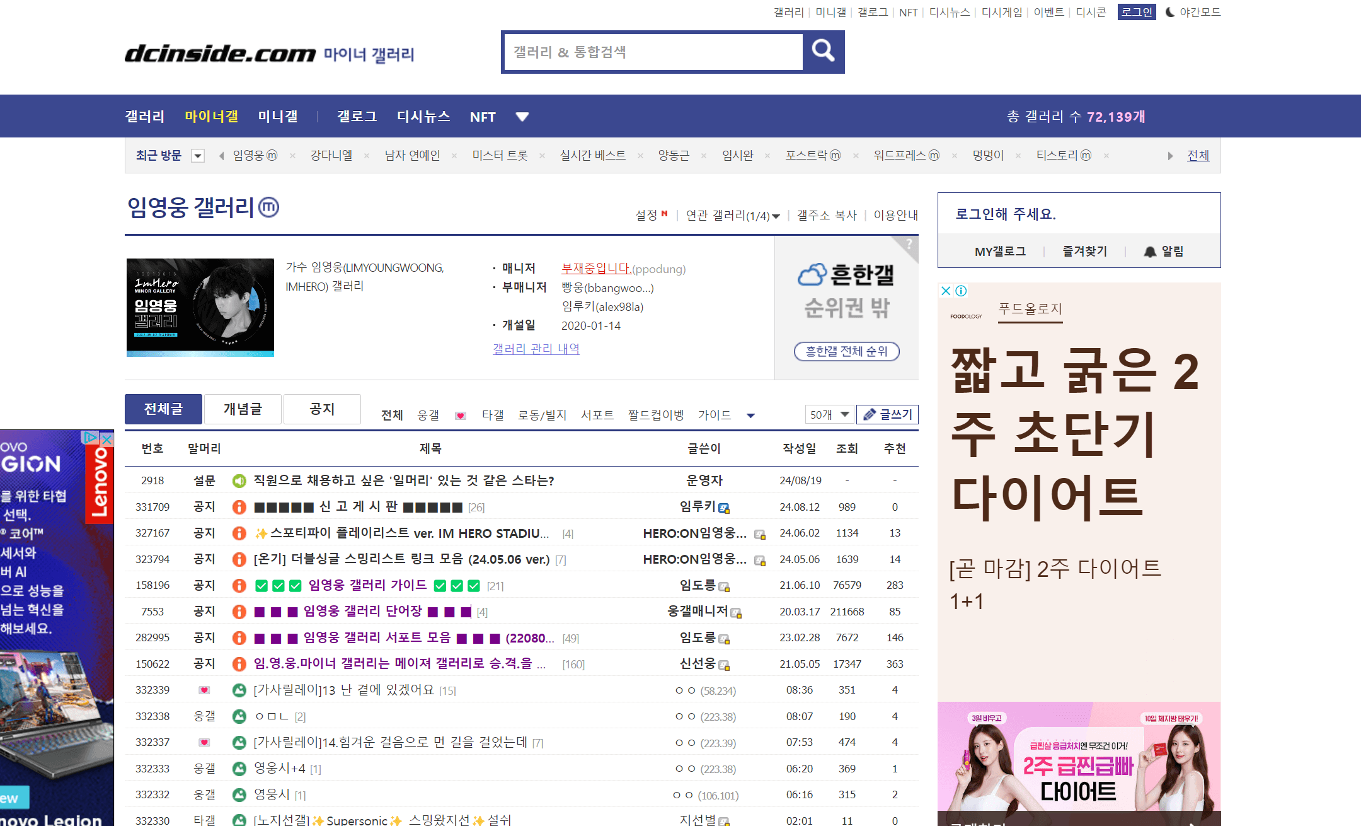Screen dimensions: 1361x826
Task: Click the 흔한갤 전체 순위 button
Action: click(846, 351)
